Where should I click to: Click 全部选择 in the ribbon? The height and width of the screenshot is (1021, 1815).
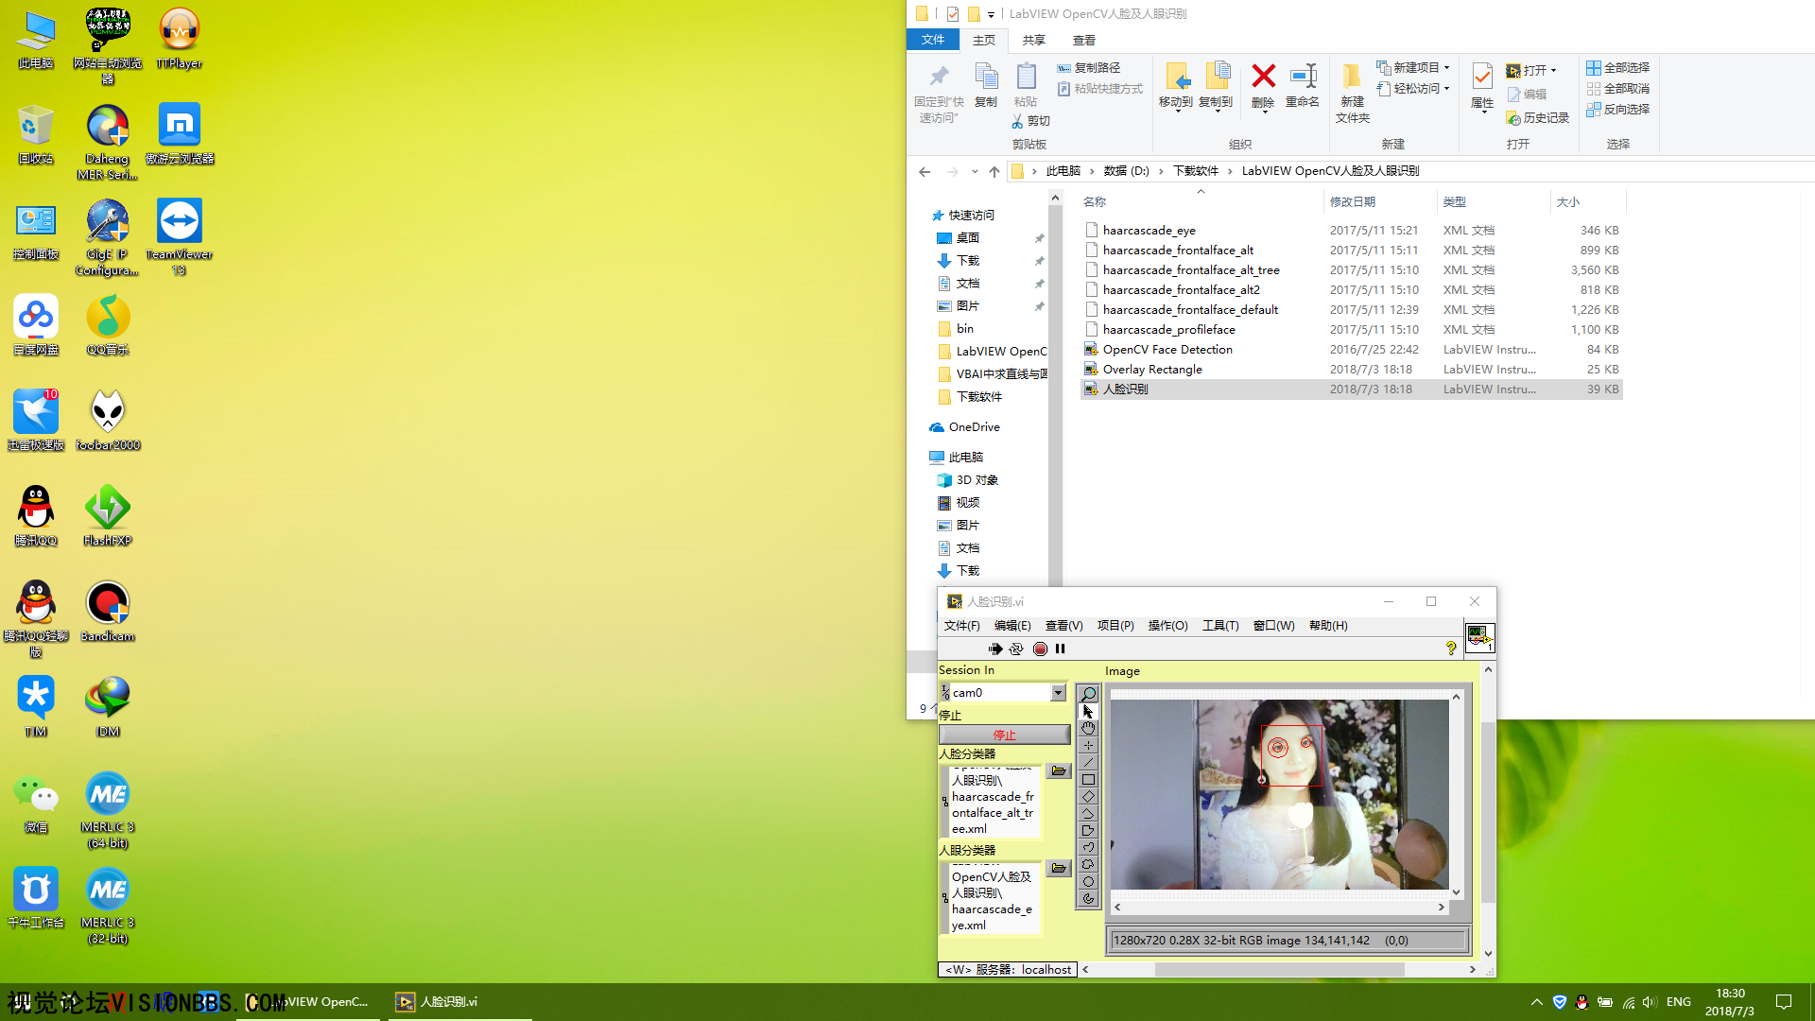coord(1617,67)
